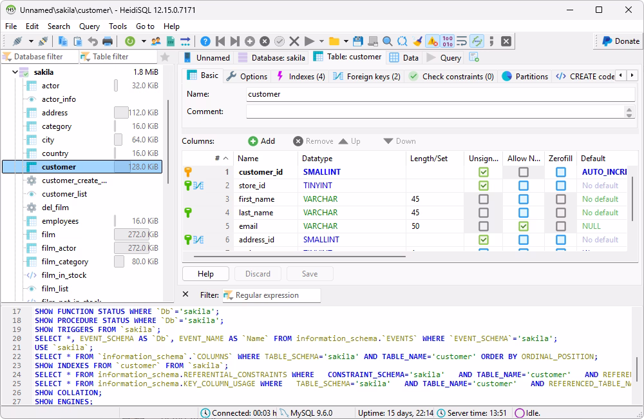Viewport: 644px width, 419px height.
Task: Collapse the sakila database tree node
Action: pyautogui.click(x=15, y=72)
